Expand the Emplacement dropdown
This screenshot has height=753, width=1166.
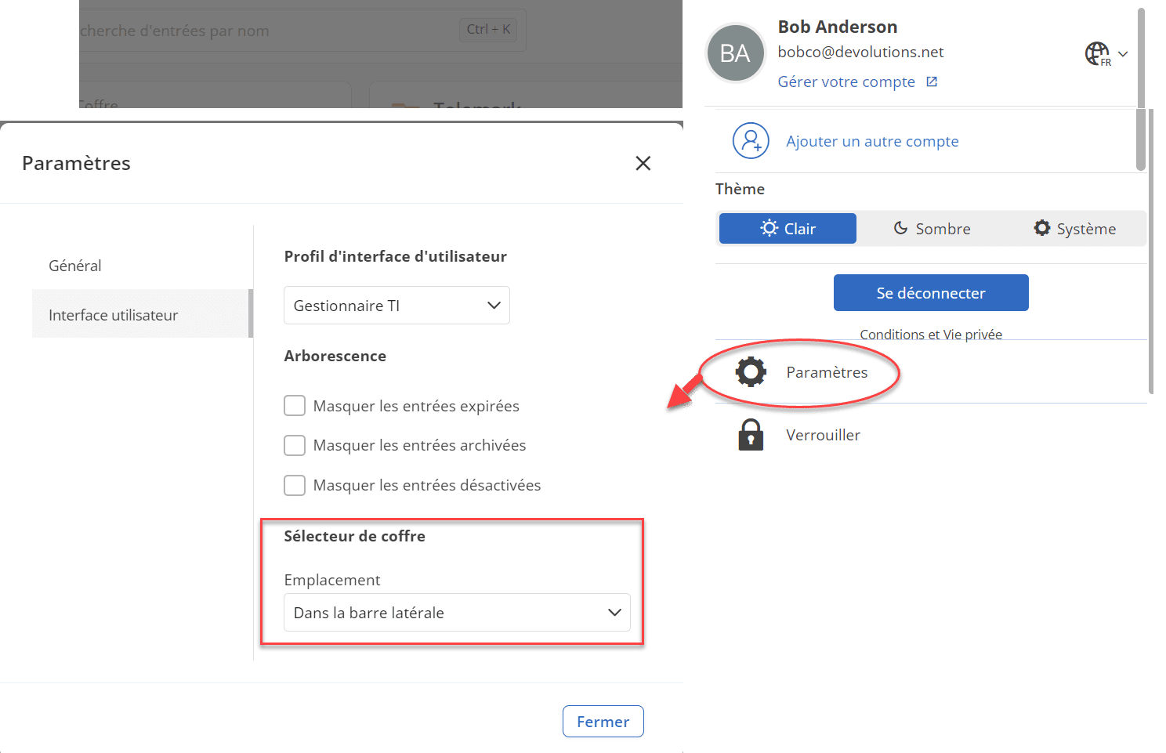click(x=457, y=613)
